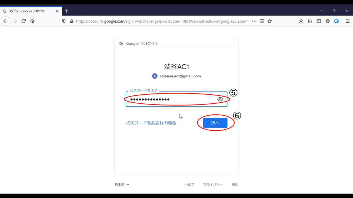The width and height of the screenshot is (353, 198).
Task: Click the account avatar circle icon
Action: coord(155,76)
